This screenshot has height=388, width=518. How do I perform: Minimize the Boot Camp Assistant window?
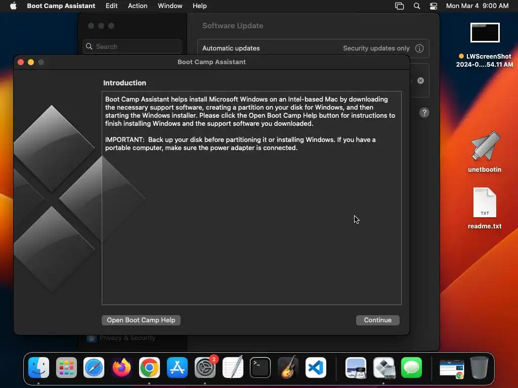(31, 62)
